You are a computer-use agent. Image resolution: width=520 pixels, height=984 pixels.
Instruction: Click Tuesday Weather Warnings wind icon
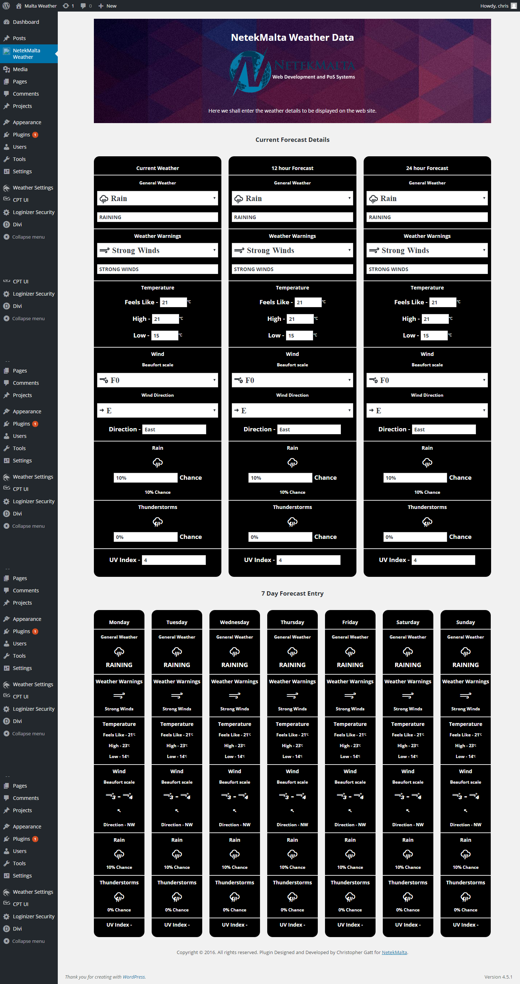click(177, 696)
